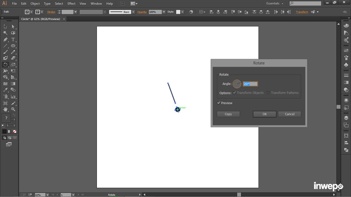Select the Eyedropper tool
The width and height of the screenshot is (351, 197).
tap(5, 90)
